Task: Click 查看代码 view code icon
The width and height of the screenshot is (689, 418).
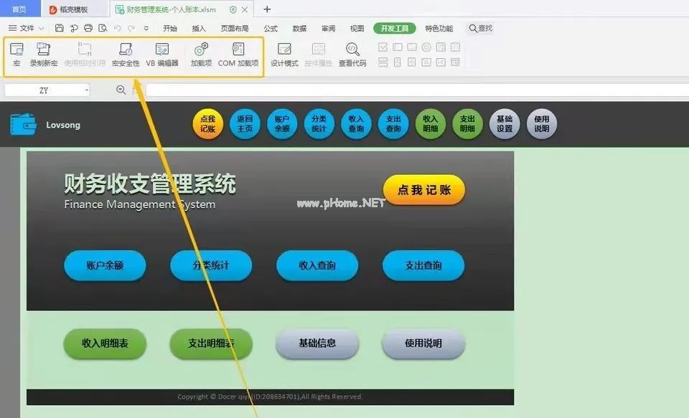Action: [x=352, y=54]
